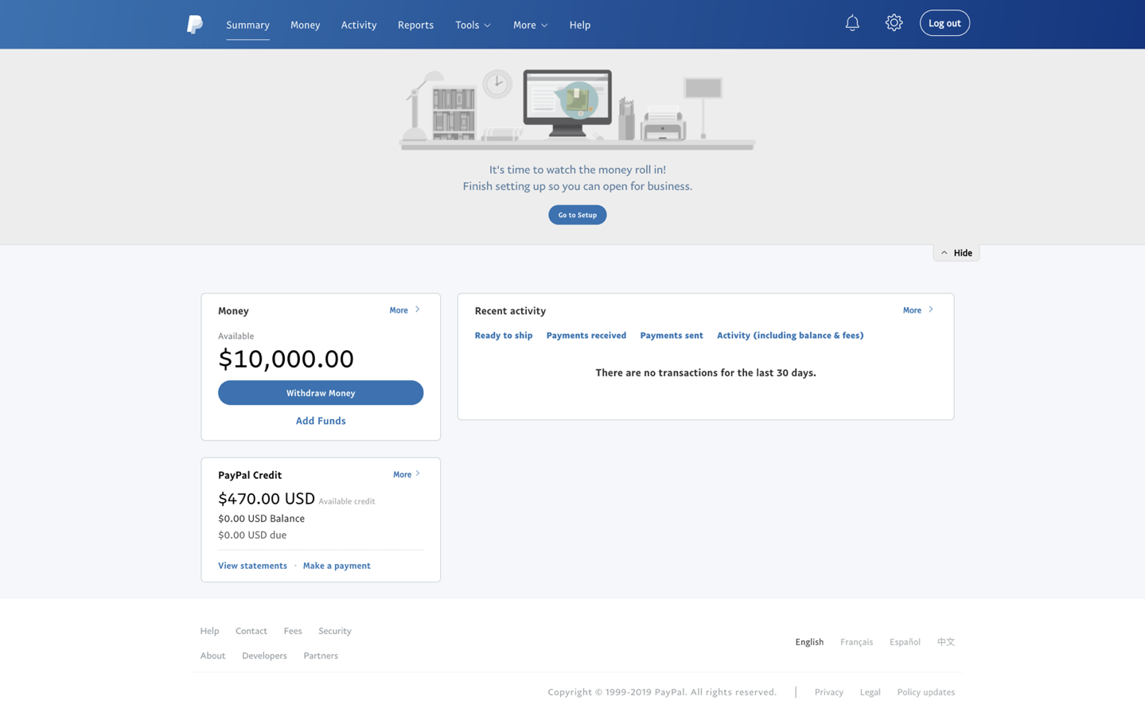Open the notifications bell
The width and height of the screenshot is (1145, 716).
[852, 23]
